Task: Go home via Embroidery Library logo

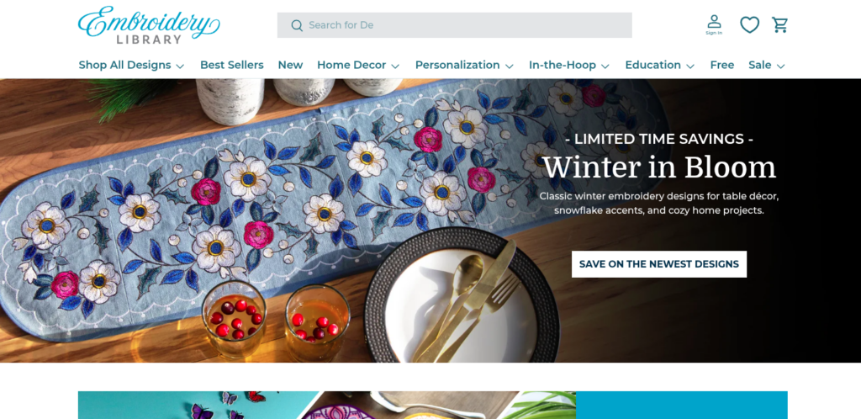Action: 149,25
